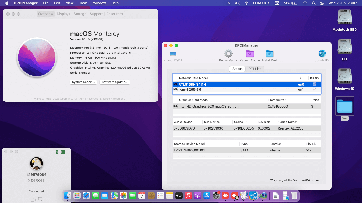
Task: Select the Repair Perms gear icon
Action: 228,53
